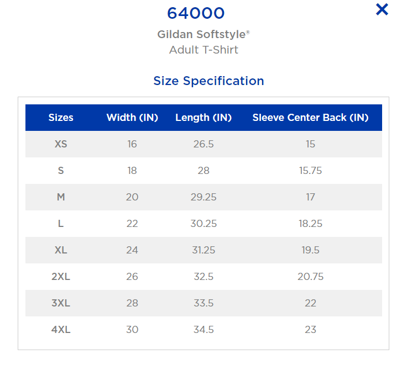Click the XS size row label

pyautogui.click(x=61, y=144)
